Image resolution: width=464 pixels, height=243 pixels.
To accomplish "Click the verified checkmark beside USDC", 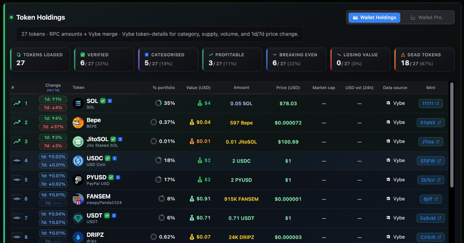I will [x=107, y=158].
